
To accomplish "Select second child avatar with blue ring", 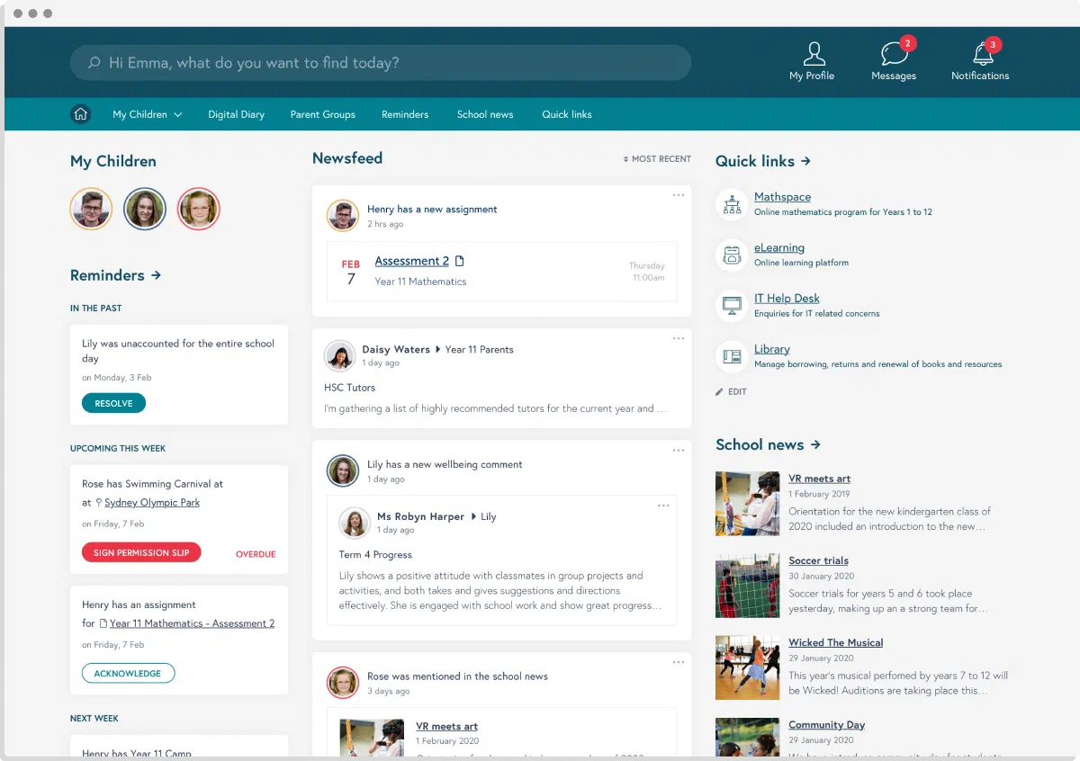I will tap(145, 209).
